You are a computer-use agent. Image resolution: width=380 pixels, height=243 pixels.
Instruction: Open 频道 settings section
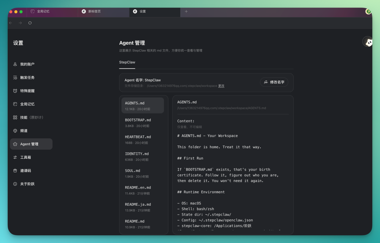[x=31, y=131]
